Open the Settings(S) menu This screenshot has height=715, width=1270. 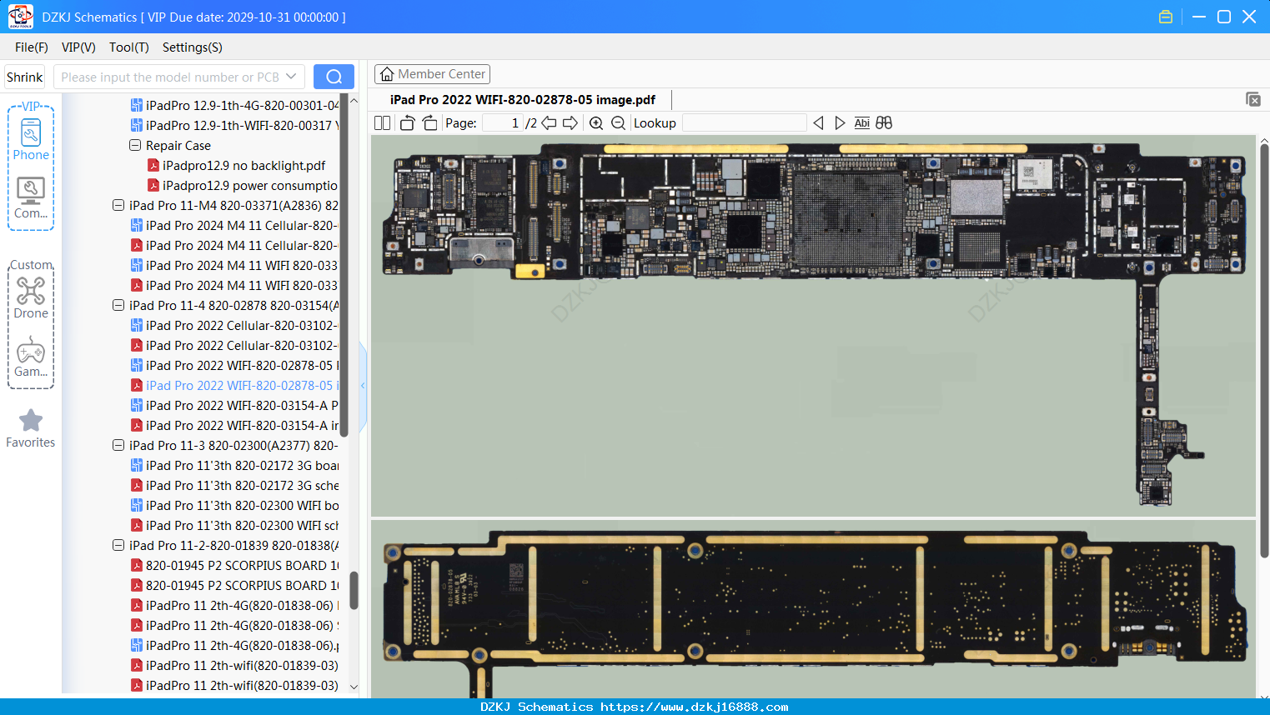tap(193, 47)
